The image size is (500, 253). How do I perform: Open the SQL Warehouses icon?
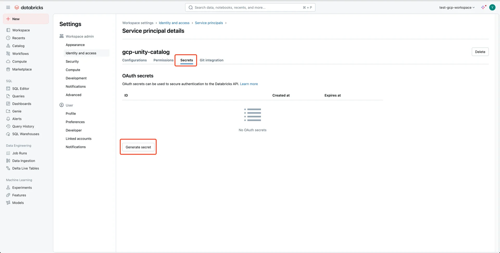8,134
